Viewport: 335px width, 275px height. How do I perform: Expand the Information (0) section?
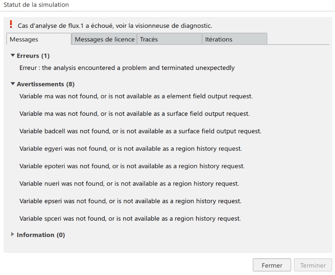(x=13, y=235)
